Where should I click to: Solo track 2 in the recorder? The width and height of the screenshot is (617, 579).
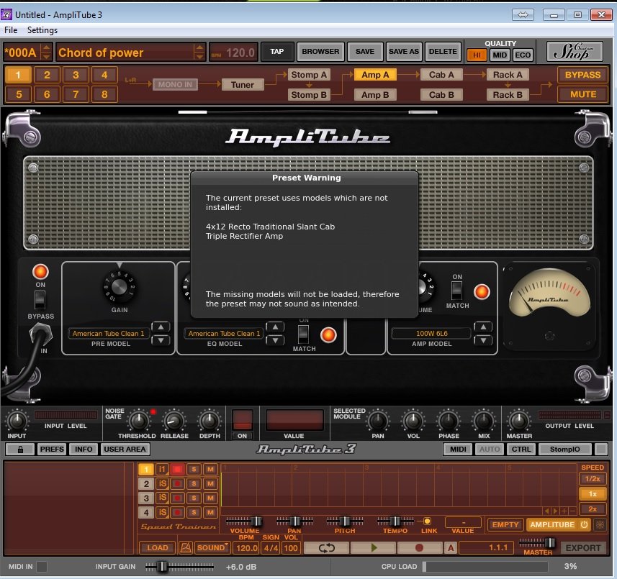tap(194, 484)
